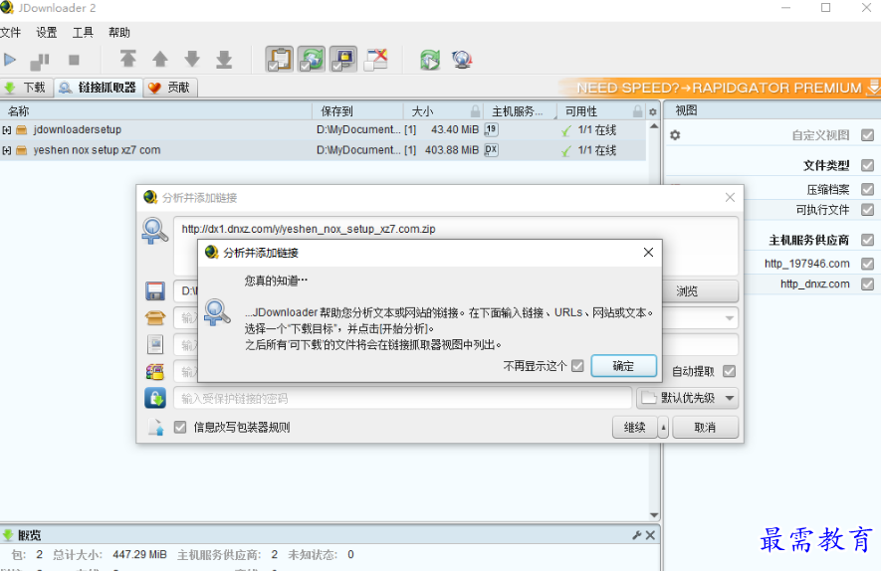Click the package box icon in add-links dialog
The height and width of the screenshot is (571, 881).
(155, 317)
